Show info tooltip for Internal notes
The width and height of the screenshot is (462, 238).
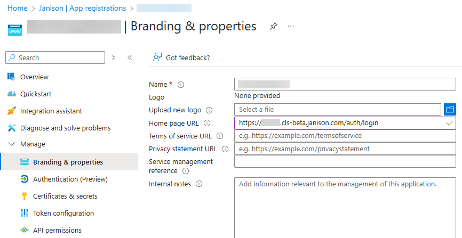[199, 184]
